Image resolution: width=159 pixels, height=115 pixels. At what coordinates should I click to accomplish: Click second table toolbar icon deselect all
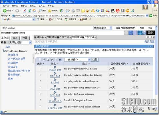click(44, 60)
